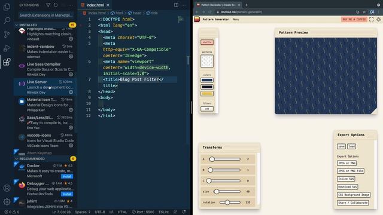Open the title breadcrumb dropdown

[x=152, y=13]
